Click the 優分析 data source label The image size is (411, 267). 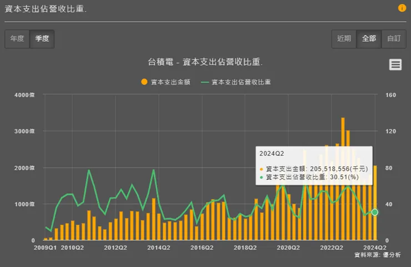point(392,255)
